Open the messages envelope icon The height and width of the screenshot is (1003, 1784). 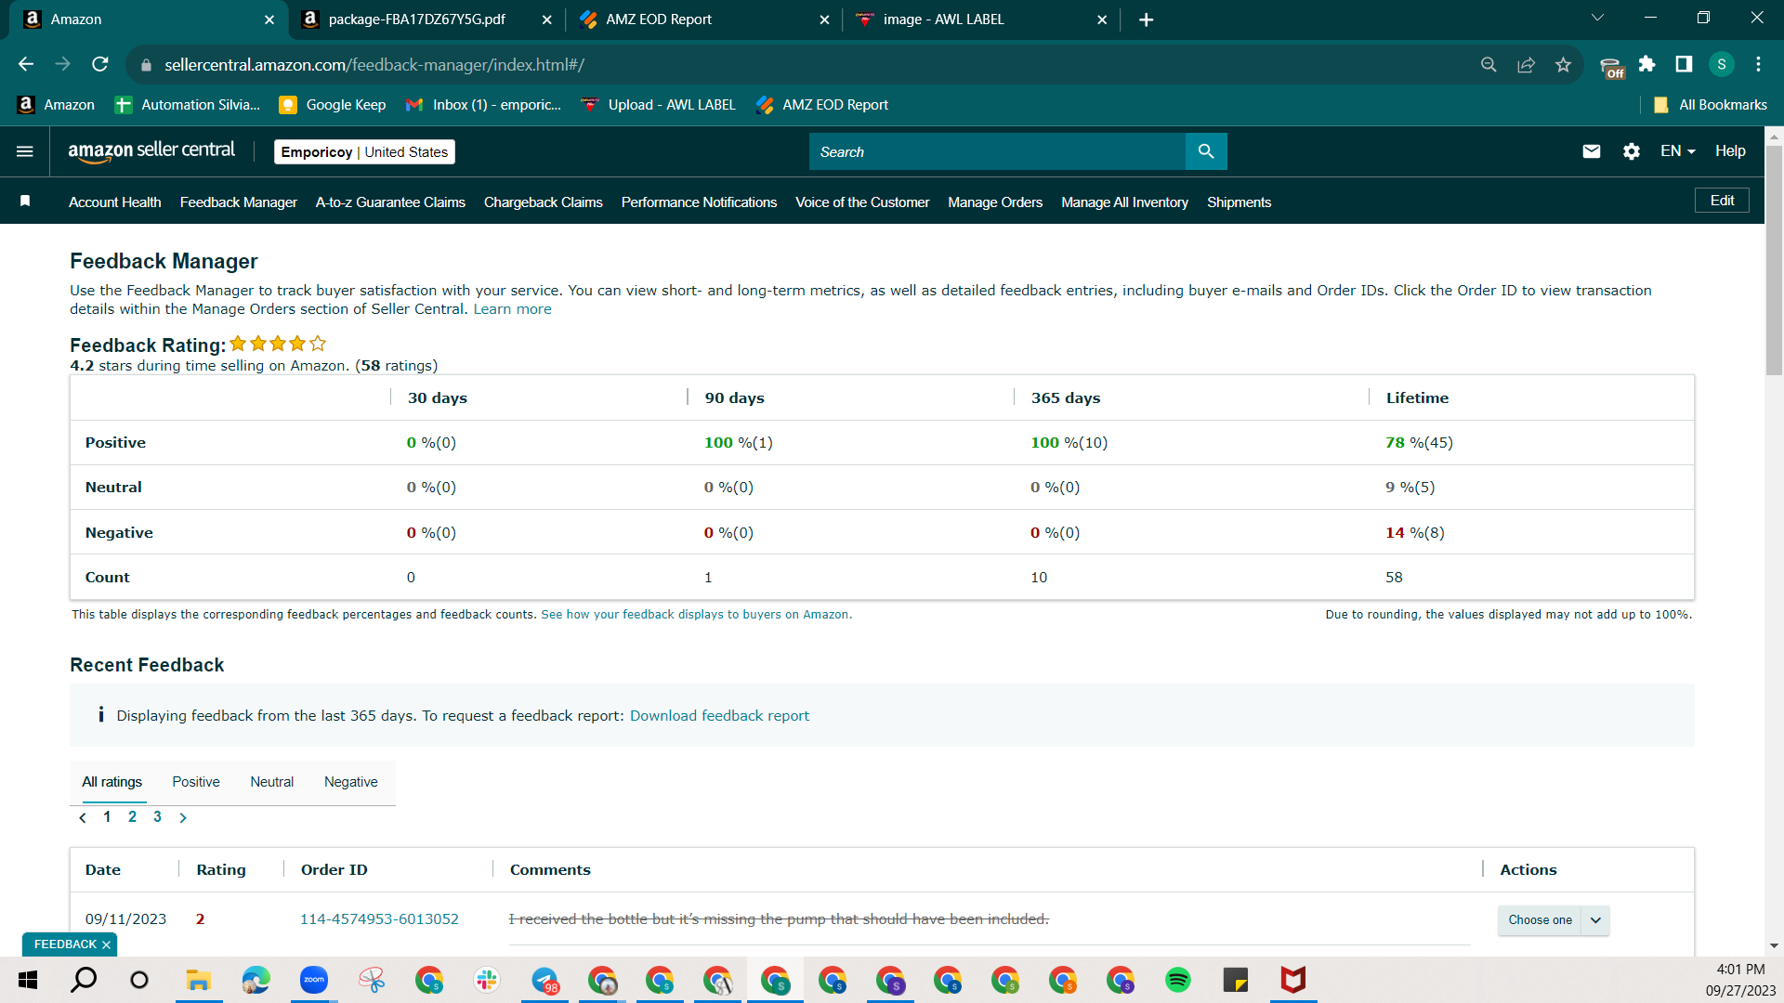pyautogui.click(x=1592, y=151)
